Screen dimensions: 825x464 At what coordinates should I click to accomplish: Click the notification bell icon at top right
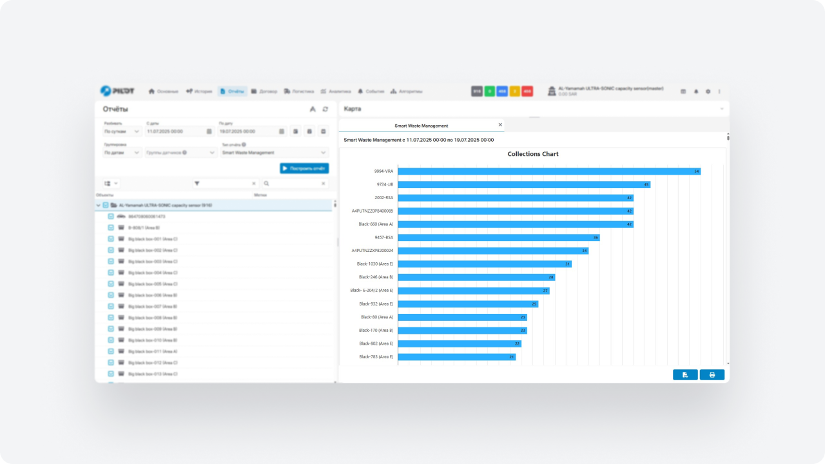(695, 92)
